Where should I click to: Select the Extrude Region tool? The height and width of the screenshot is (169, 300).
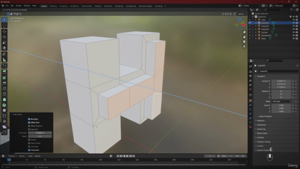(x=4, y=72)
